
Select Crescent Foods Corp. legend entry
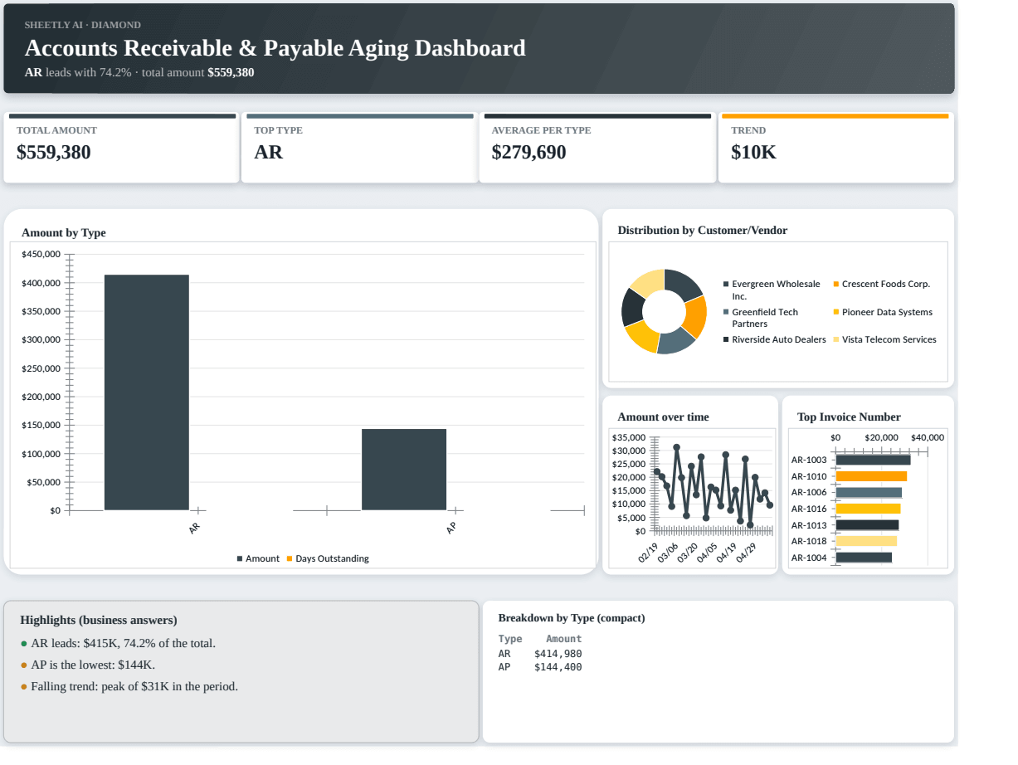point(882,284)
